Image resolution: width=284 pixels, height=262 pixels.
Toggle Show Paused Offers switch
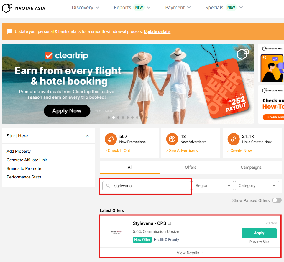[x=277, y=200]
